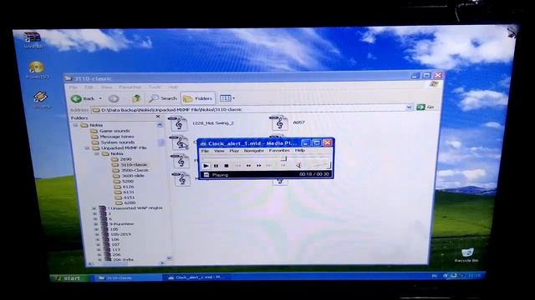Image resolution: width=535 pixels, height=300 pixels.
Task: Mute audio with the speaker icon
Action: pyautogui.click(x=298, y=165)
